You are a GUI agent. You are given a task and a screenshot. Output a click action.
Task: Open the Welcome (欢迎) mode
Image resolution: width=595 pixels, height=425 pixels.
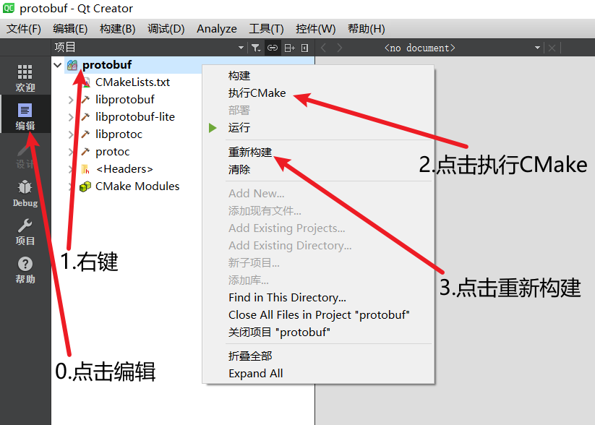pos(25,78)
